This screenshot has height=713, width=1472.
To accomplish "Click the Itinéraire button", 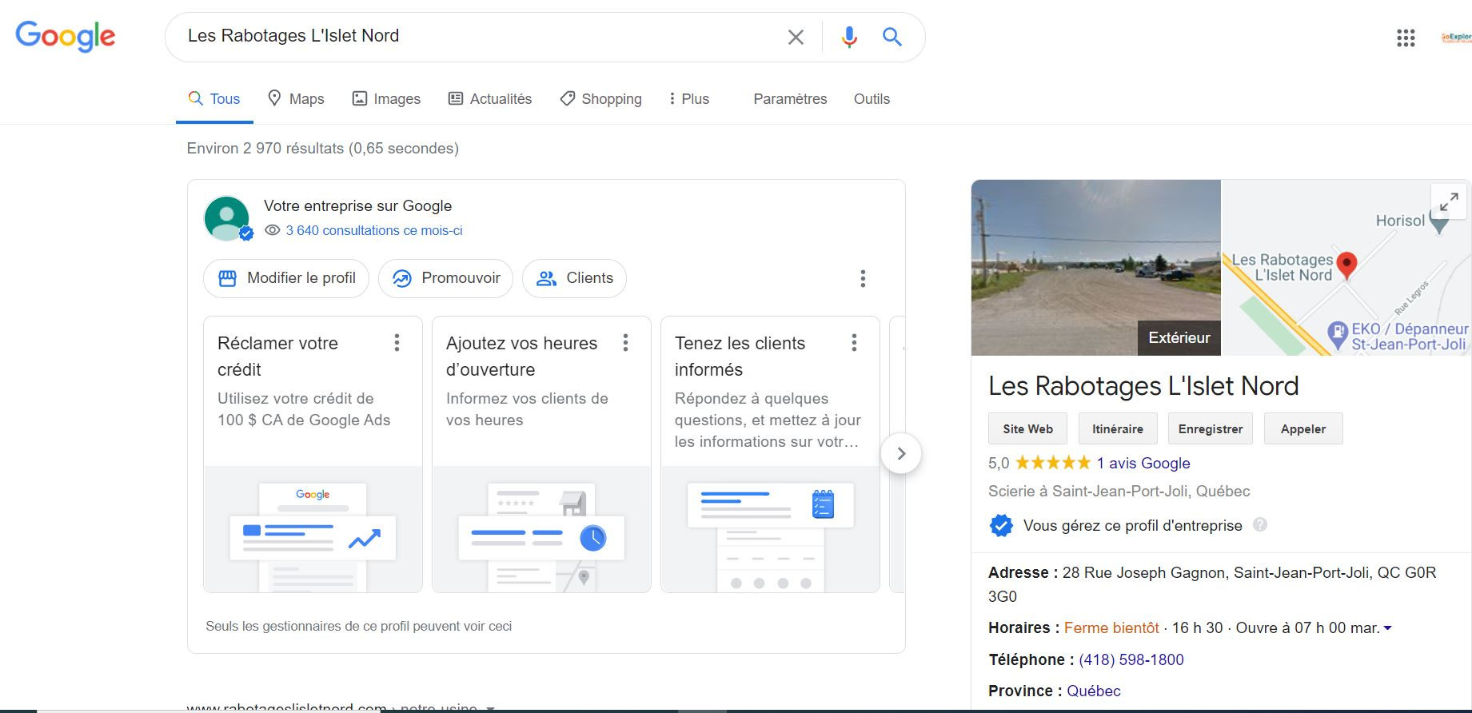I will click(x=1117, y=428).
